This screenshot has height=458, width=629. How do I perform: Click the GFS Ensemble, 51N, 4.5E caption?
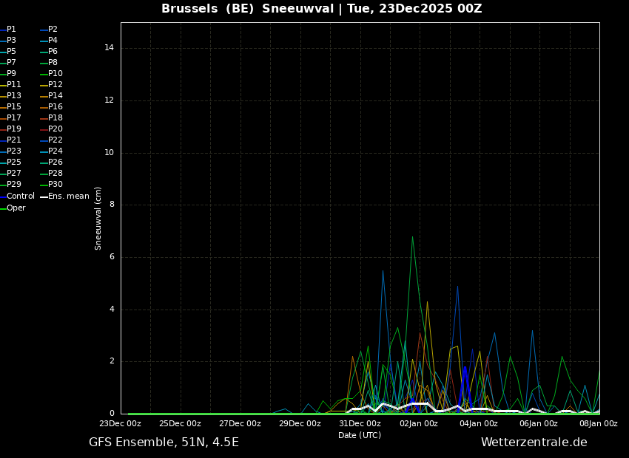164,442
